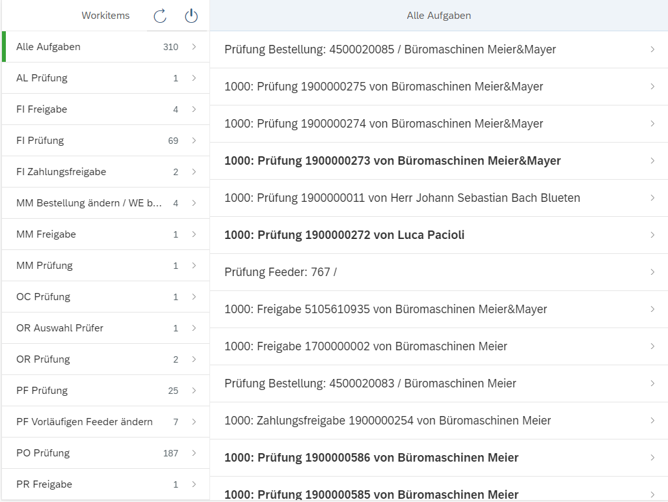Click the arrow on the FI Freigabe row
668x502 pixels.
point(194,109)
